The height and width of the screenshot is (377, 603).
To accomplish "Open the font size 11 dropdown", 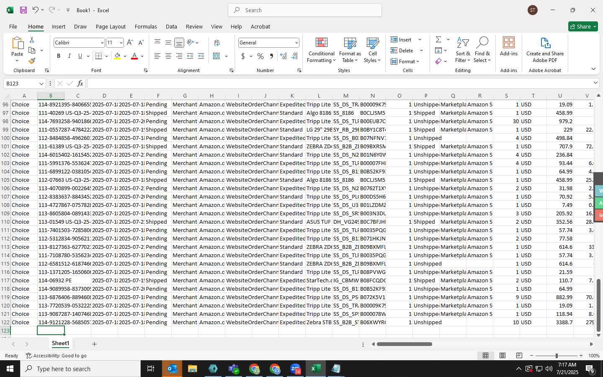I will pos(121,43).
